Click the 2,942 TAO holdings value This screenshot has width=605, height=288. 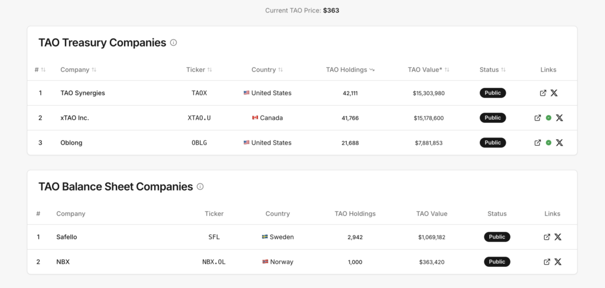[355, 237]
